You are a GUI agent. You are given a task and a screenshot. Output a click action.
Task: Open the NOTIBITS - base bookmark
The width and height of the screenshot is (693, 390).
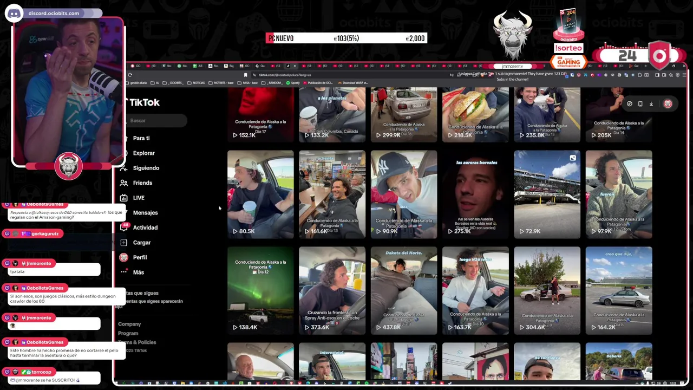(220, 83)
